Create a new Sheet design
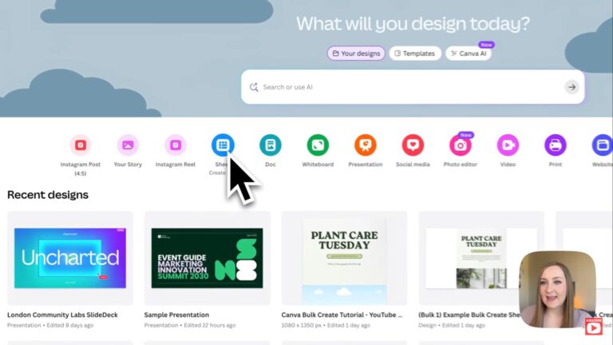The image size is (613, 345). (223, 145)
